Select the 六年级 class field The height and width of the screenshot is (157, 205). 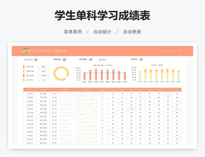click(x=44, y=76)
